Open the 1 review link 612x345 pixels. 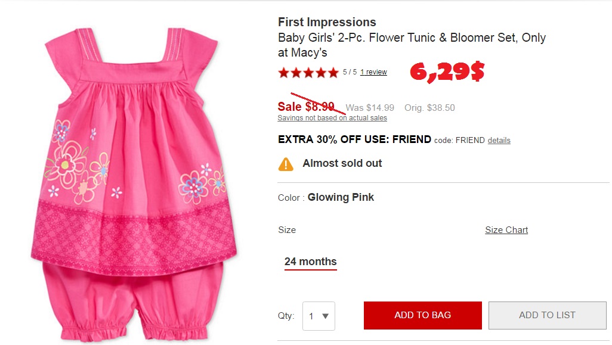373,72
